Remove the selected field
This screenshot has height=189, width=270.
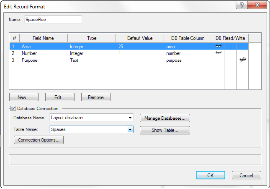(x=95, y=97)
